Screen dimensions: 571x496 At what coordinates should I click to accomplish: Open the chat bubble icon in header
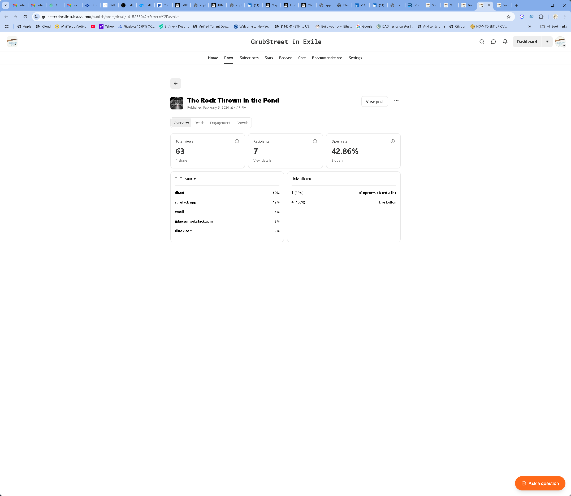tap(493, 42)
